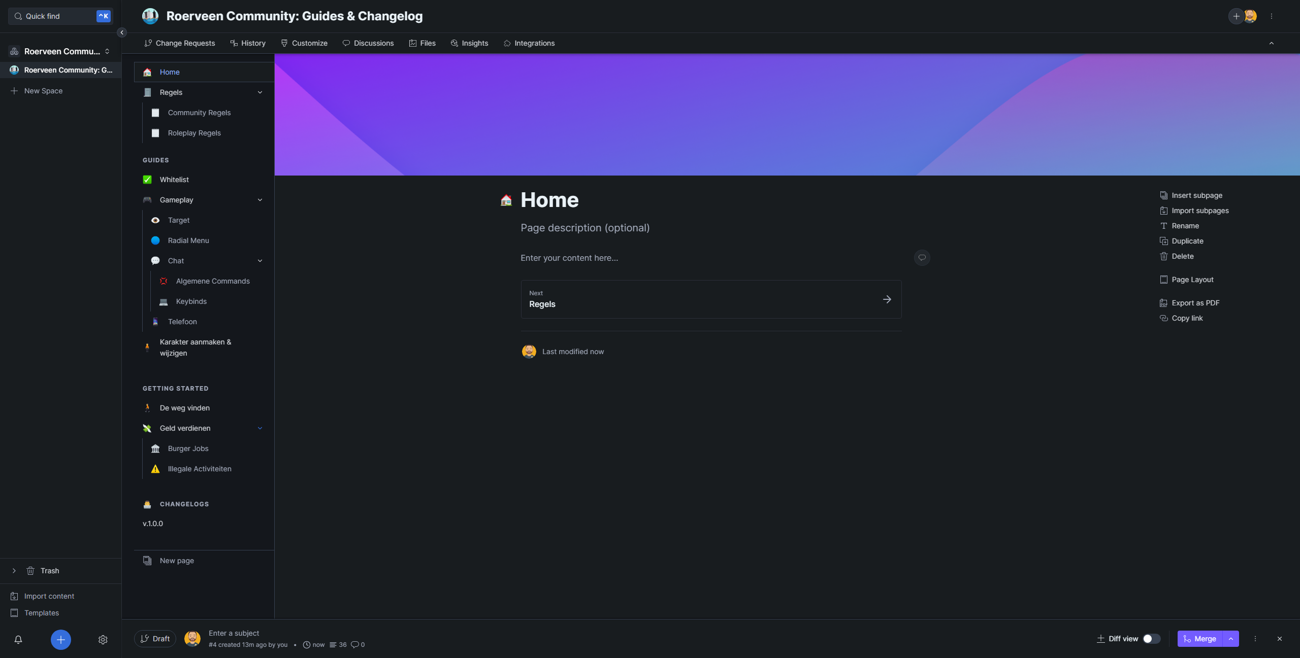Expand the organization switcher dropdown

107,51
